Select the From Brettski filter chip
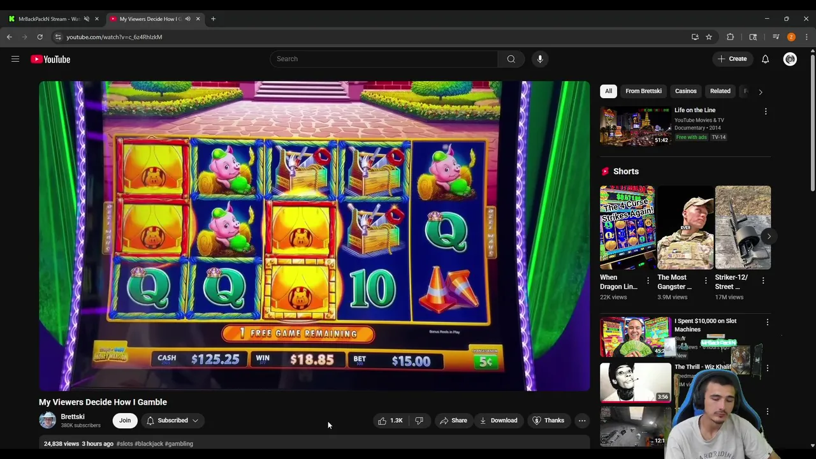The height and width of the screenshot is (459, 816). point(643,91)
